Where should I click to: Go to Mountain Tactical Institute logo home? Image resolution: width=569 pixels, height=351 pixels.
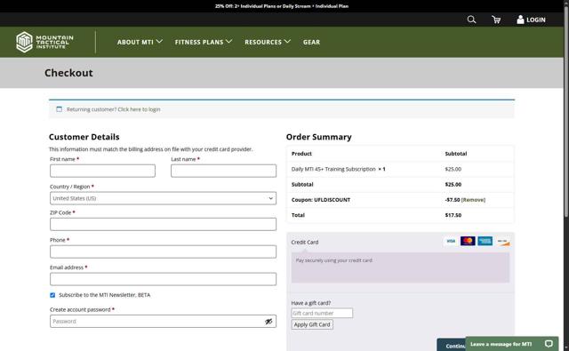[x=44, y=42]
